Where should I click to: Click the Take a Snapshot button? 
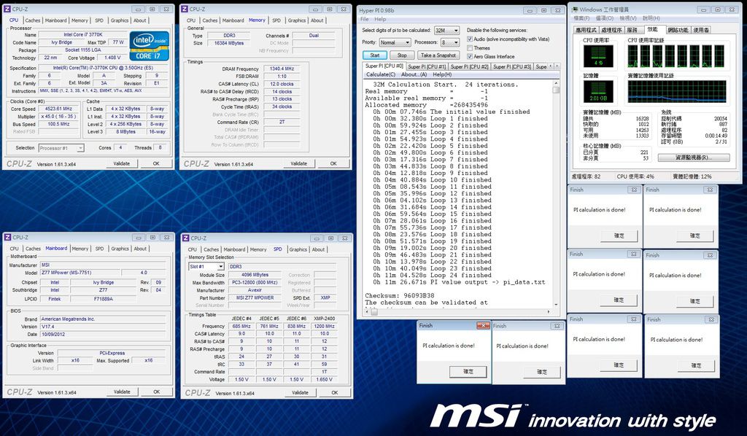tap(438, 55)
